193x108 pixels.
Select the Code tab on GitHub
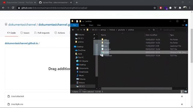click(x=11, y=33)
